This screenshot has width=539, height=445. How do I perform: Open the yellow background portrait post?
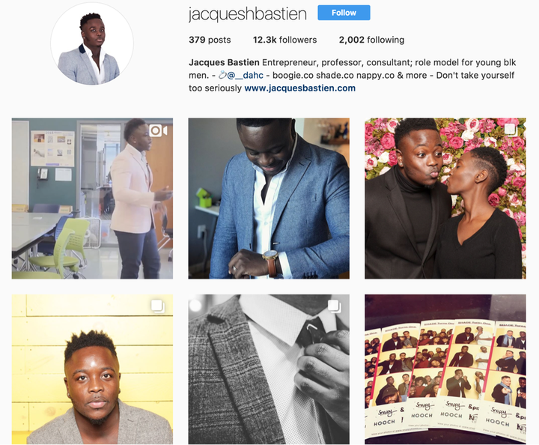[x=92, y=369]
